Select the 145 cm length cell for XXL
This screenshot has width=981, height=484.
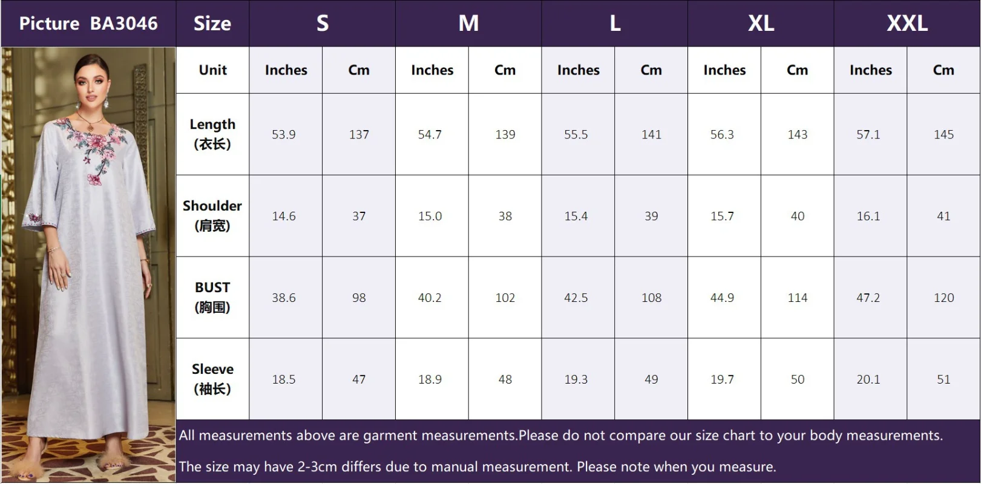943,134
